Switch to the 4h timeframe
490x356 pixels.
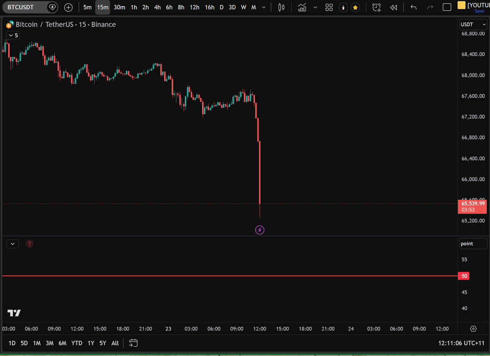tap(157, 7)
